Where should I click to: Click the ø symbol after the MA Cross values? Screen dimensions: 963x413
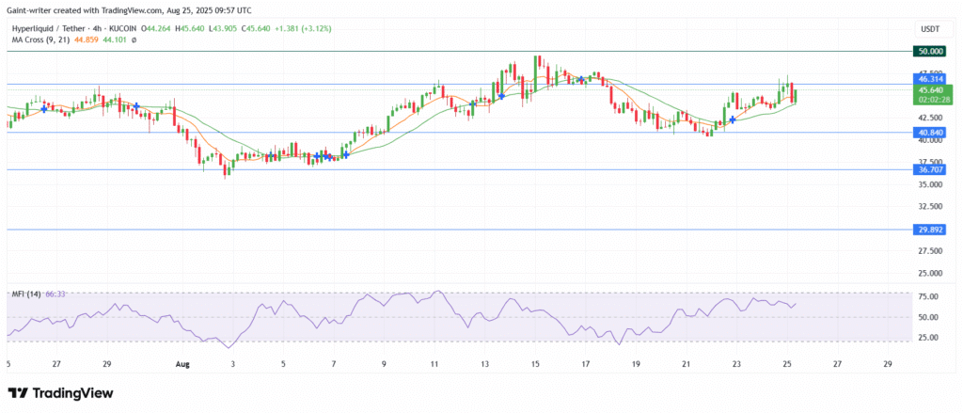pos(134,40)
